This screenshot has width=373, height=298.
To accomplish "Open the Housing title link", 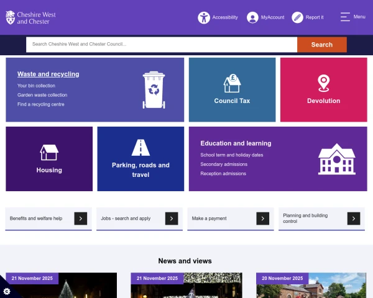I will [49, 170].
